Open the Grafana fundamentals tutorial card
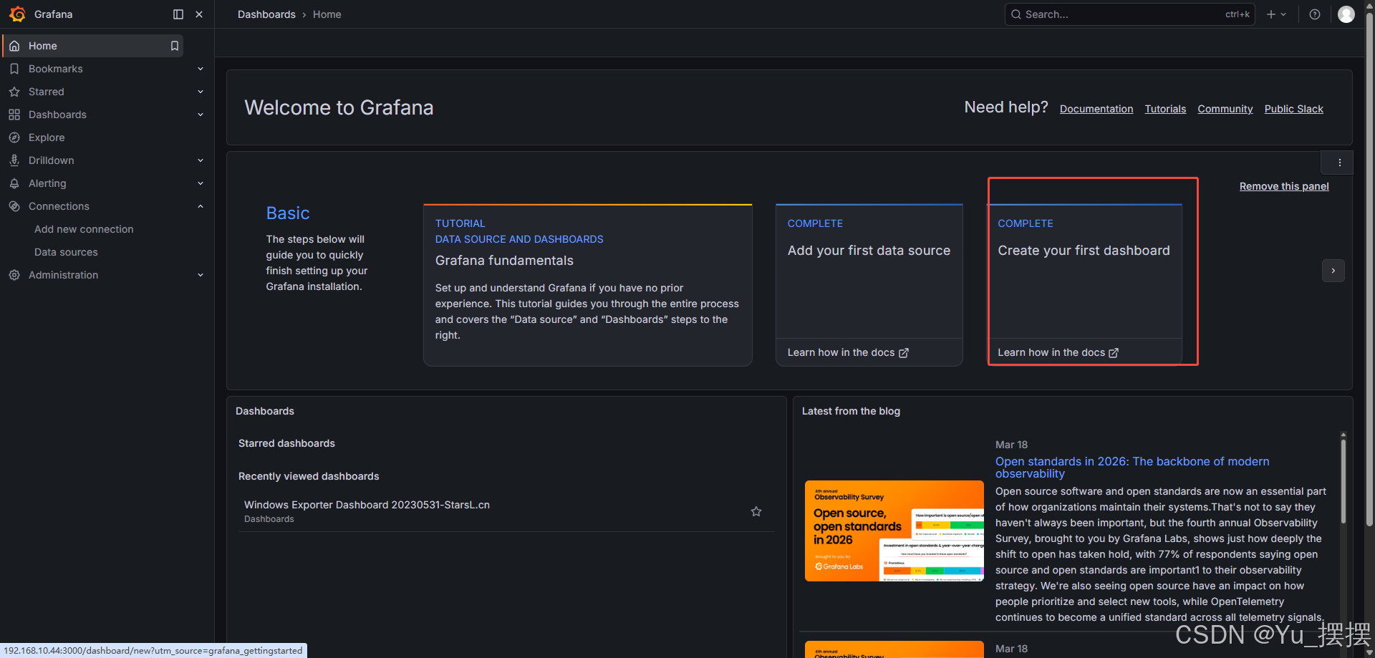1375x658 pixels. 588,285
